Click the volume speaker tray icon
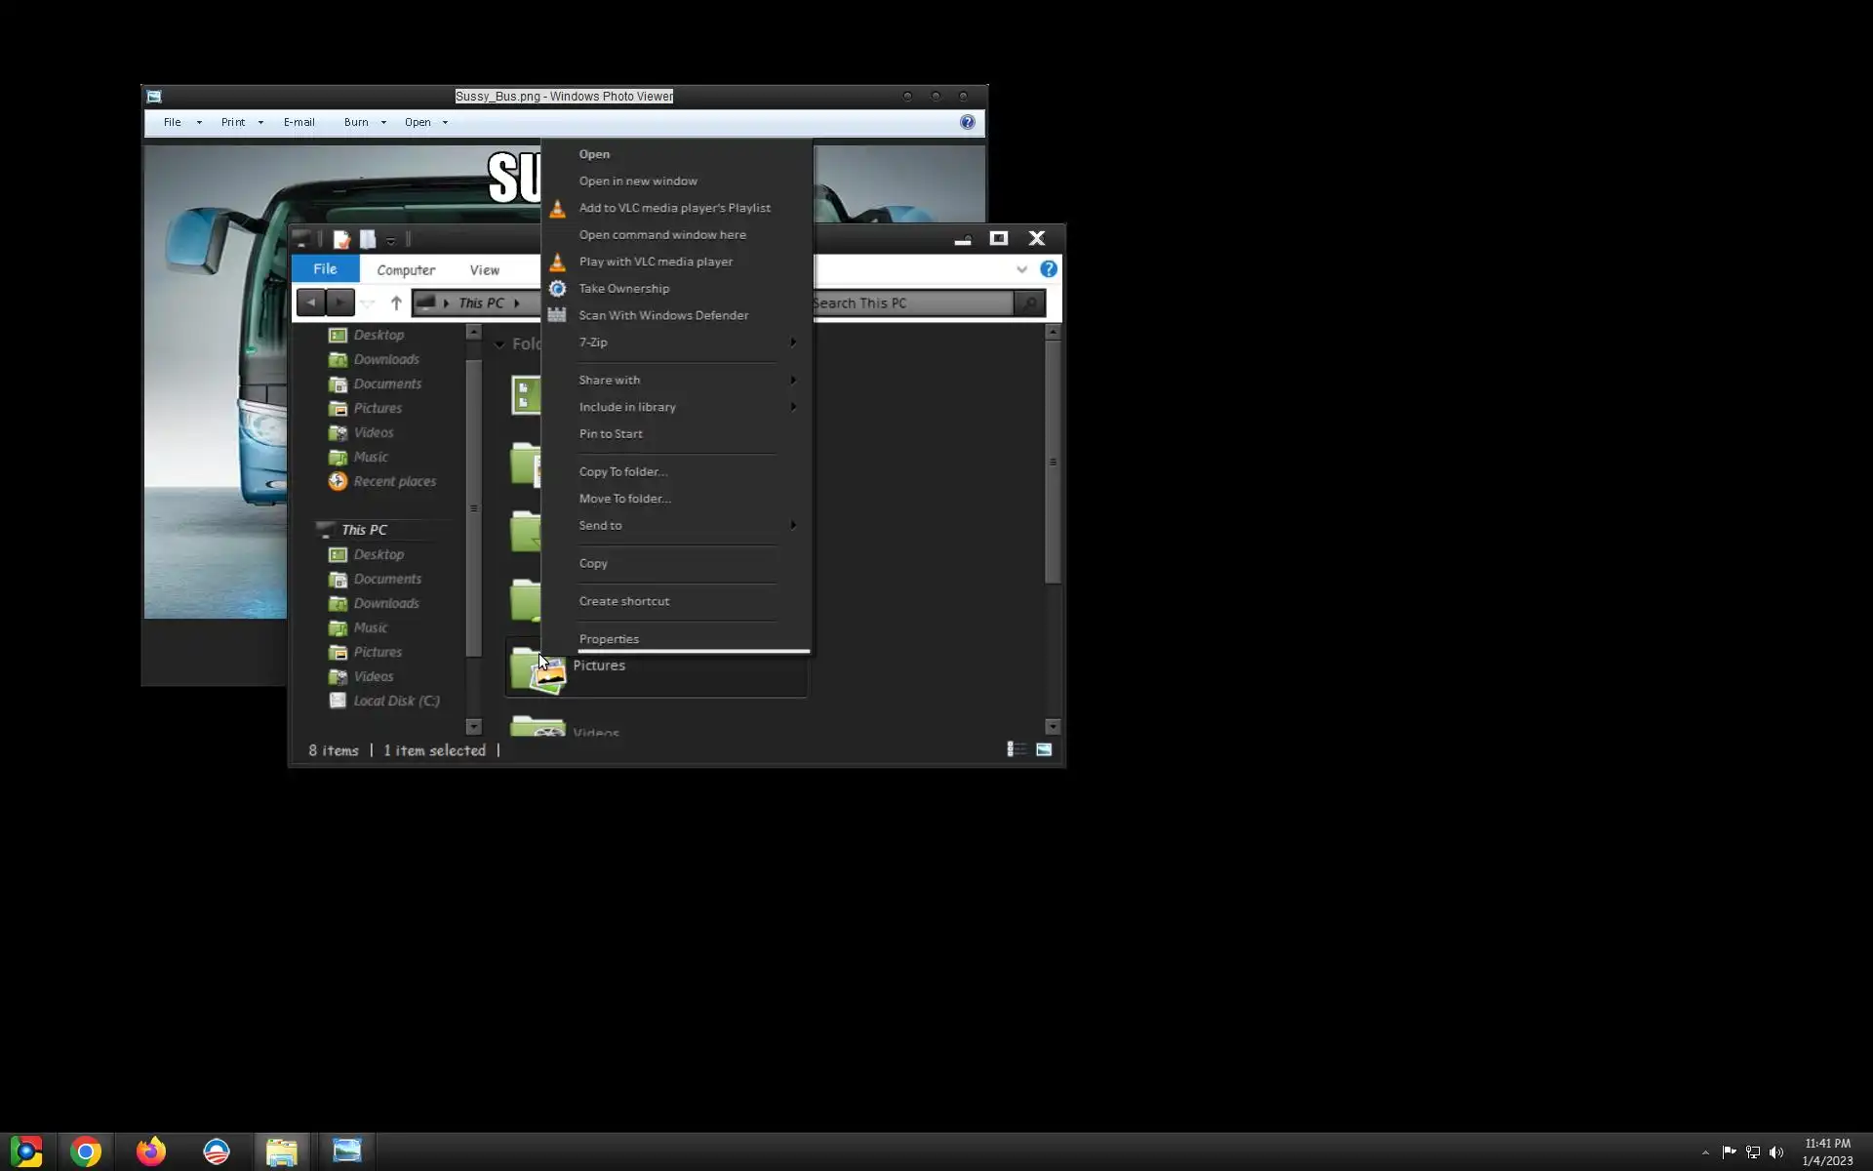 (x=1776, y=1152)
